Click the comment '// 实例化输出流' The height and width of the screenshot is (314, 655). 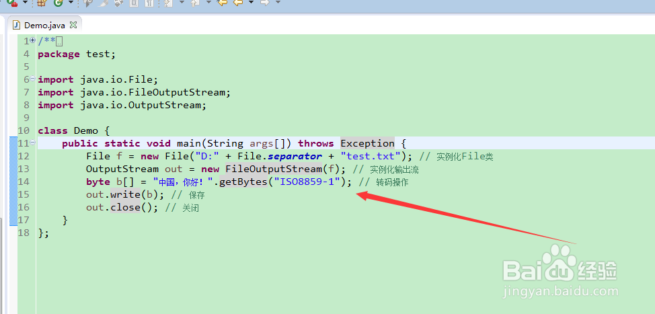click(385, 169)
